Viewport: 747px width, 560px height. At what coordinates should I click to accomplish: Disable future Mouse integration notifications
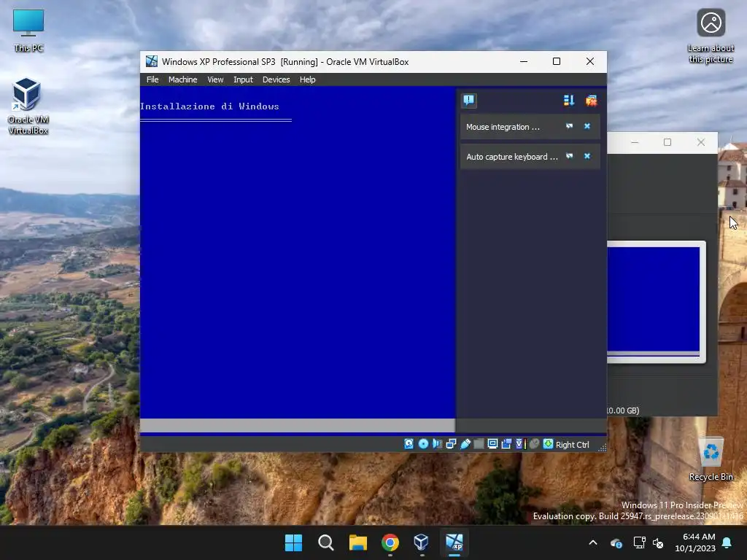pyautogui.click(x=569, y=126)
